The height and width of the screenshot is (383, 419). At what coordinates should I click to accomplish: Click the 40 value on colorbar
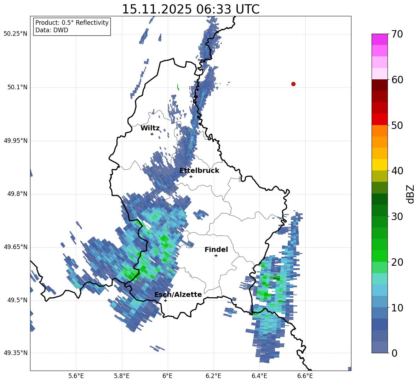point(397,171)
